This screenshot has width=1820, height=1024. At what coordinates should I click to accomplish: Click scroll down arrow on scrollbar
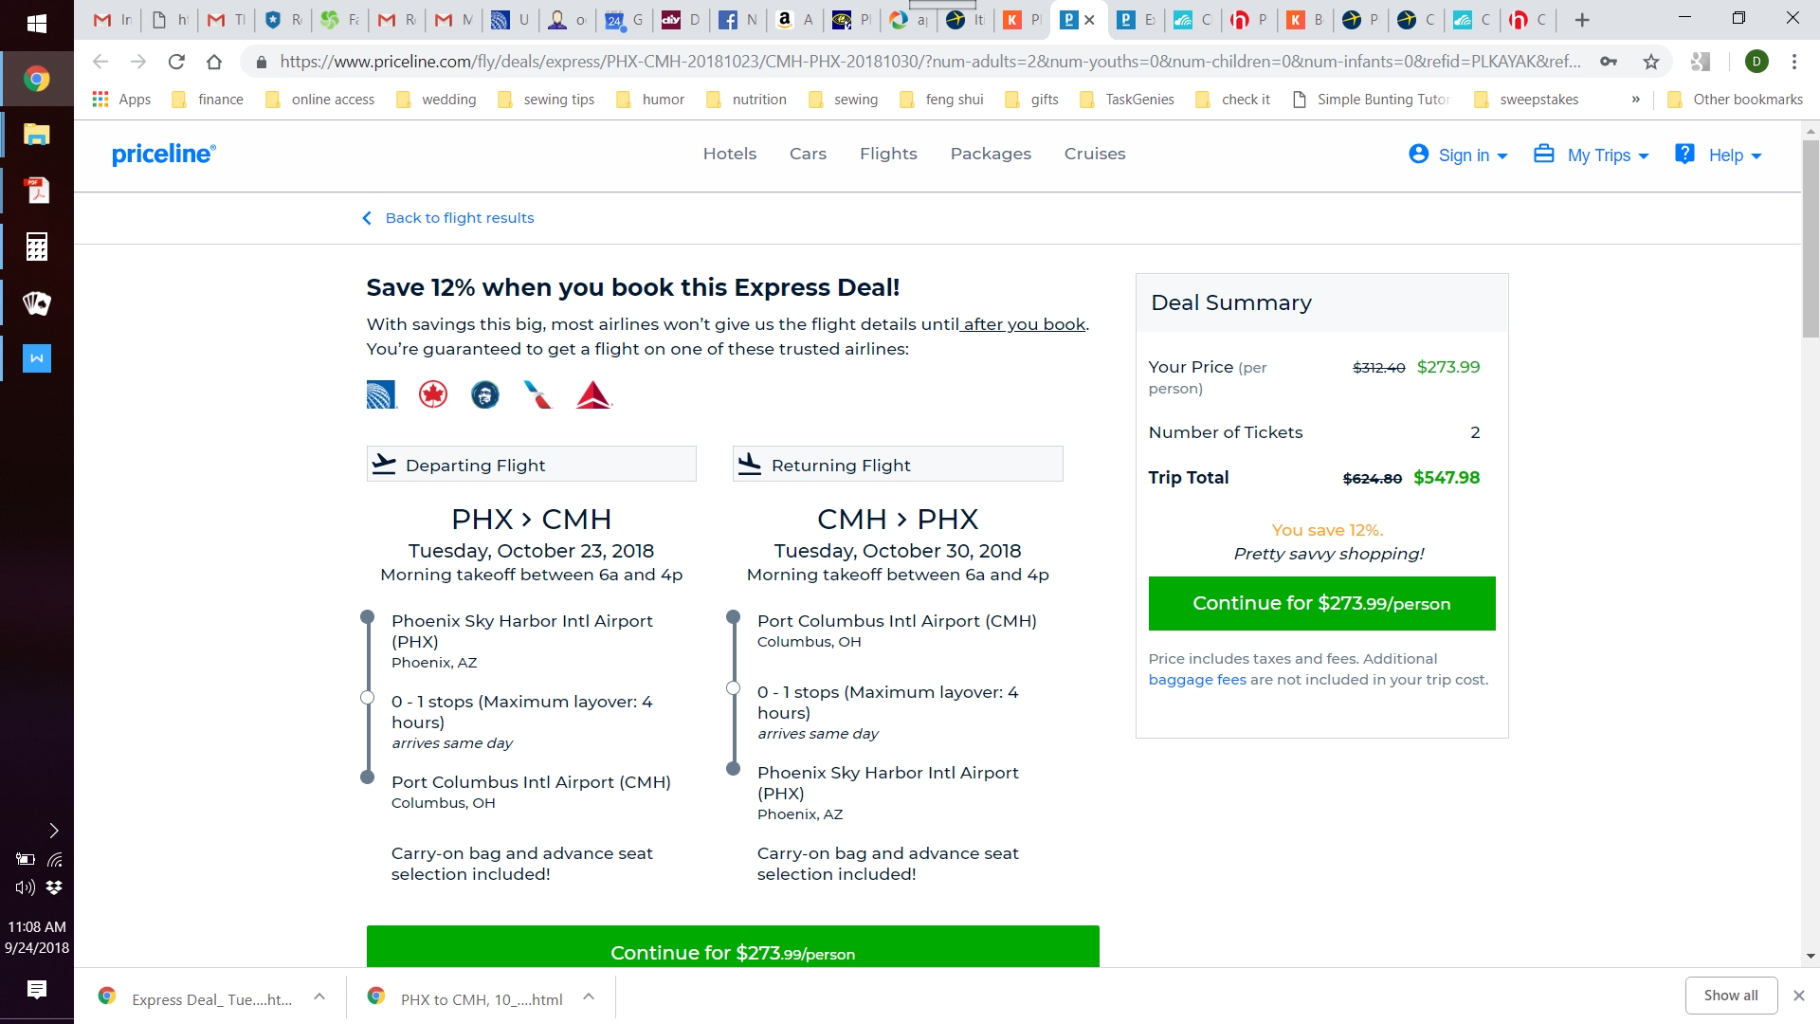(x=1811, y=956)
